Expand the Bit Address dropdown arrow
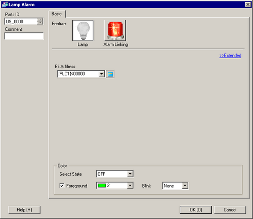The width and height of the screenshot is (253, 219). pos(102,74)
